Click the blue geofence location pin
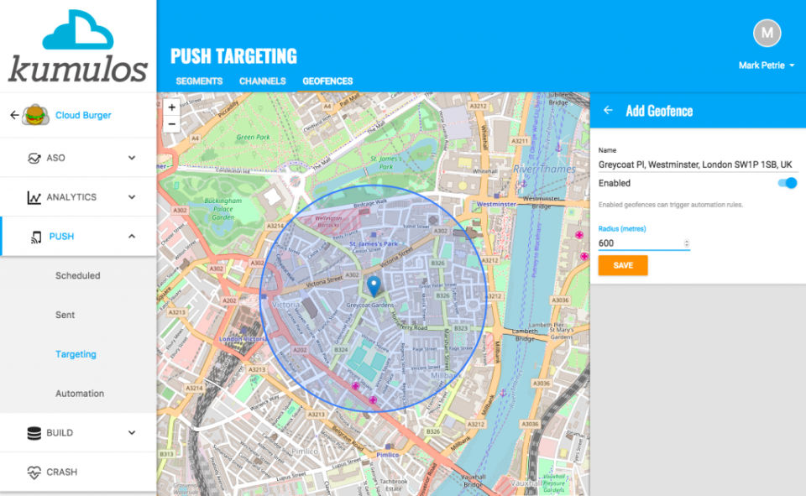The image size is (806, 496). [x=374, y=285]
